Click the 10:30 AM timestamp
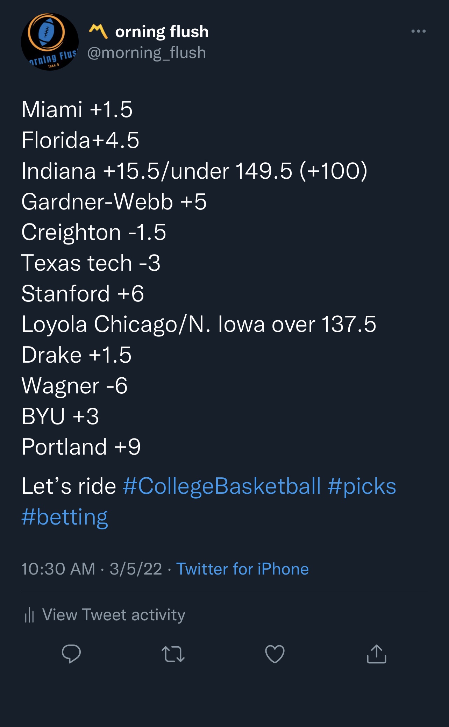Screen dimensions: 449x727 pos(58,569)
